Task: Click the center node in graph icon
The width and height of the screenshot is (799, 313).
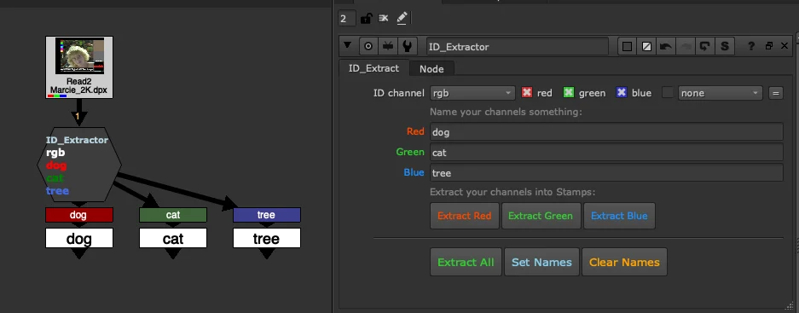Action: point(368,46)
